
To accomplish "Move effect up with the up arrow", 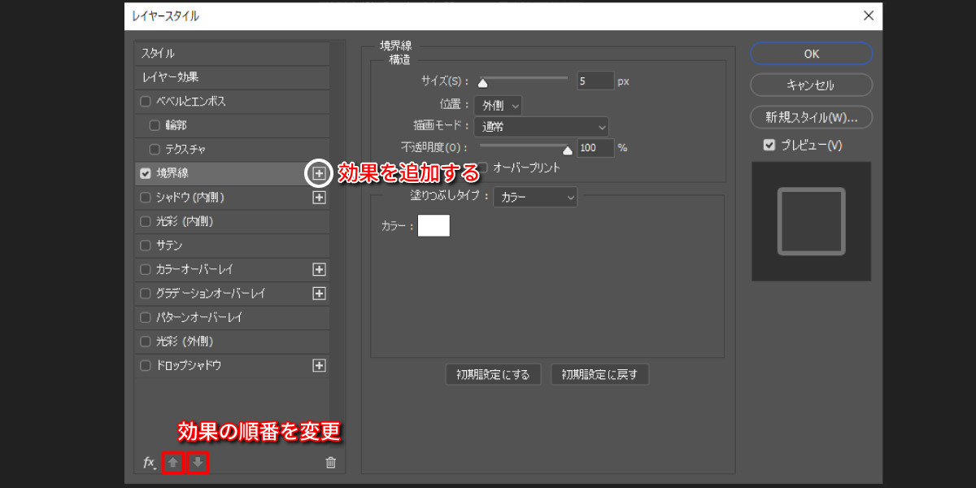I will [172, 463].
